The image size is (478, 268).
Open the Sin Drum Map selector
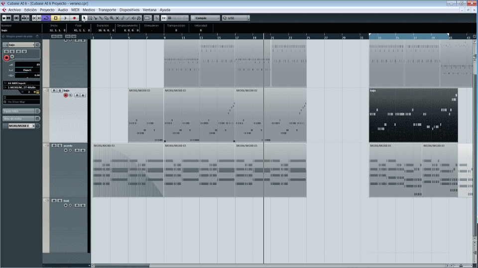21,102
